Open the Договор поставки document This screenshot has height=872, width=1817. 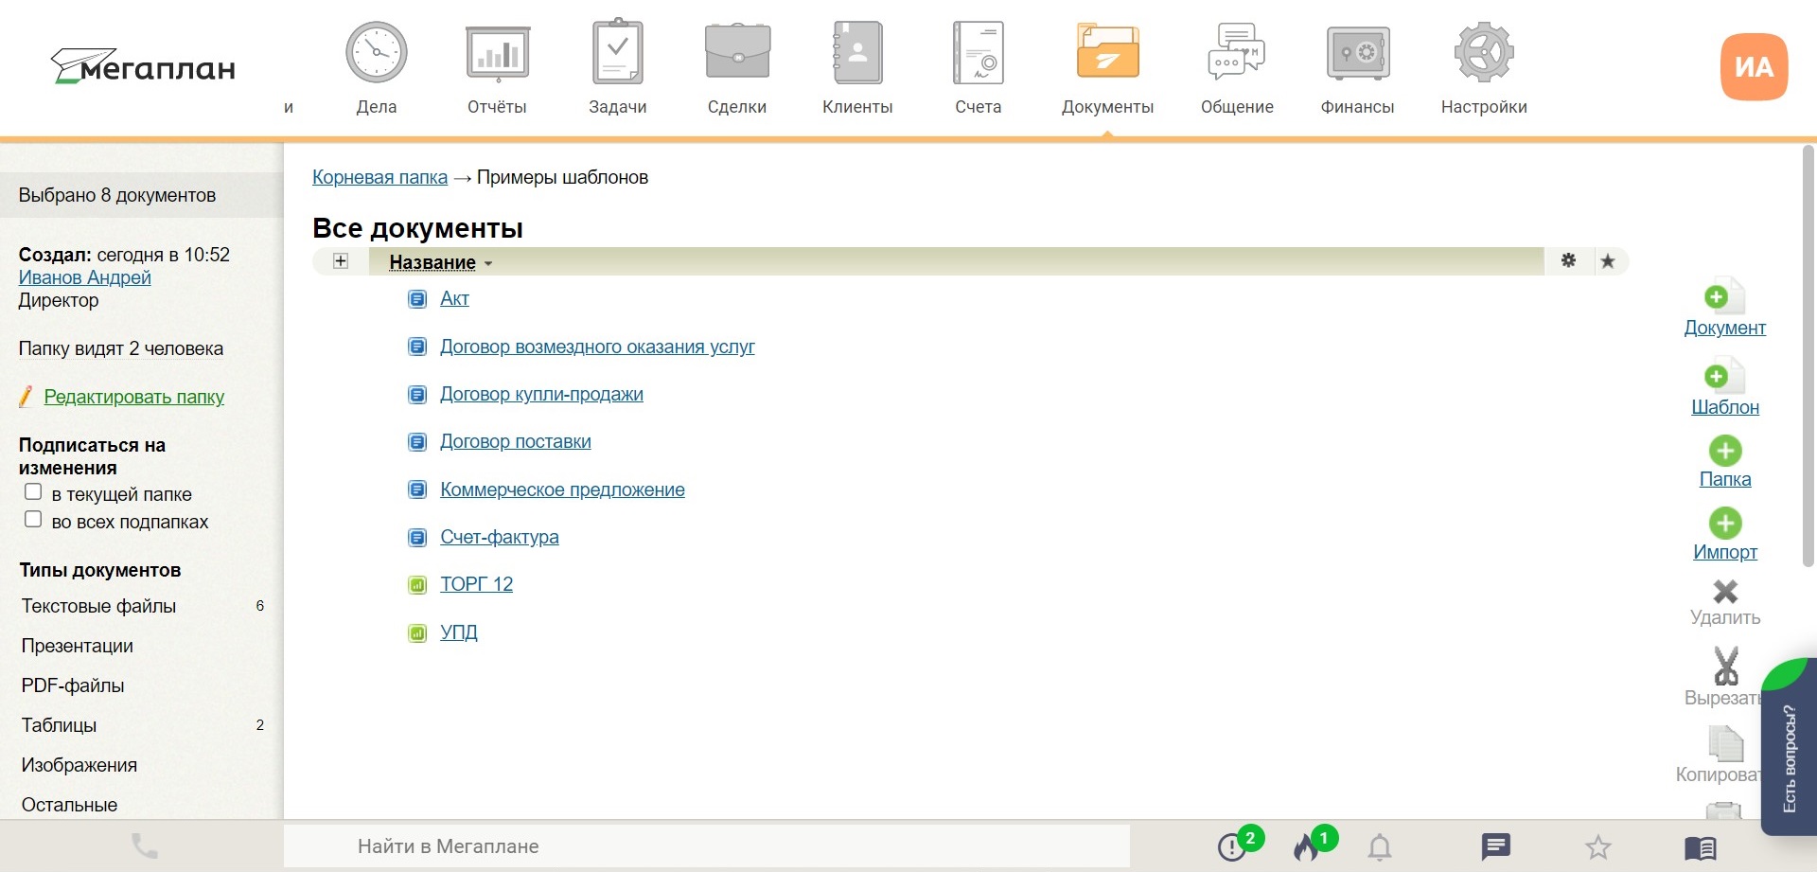[x=516, y=441]
